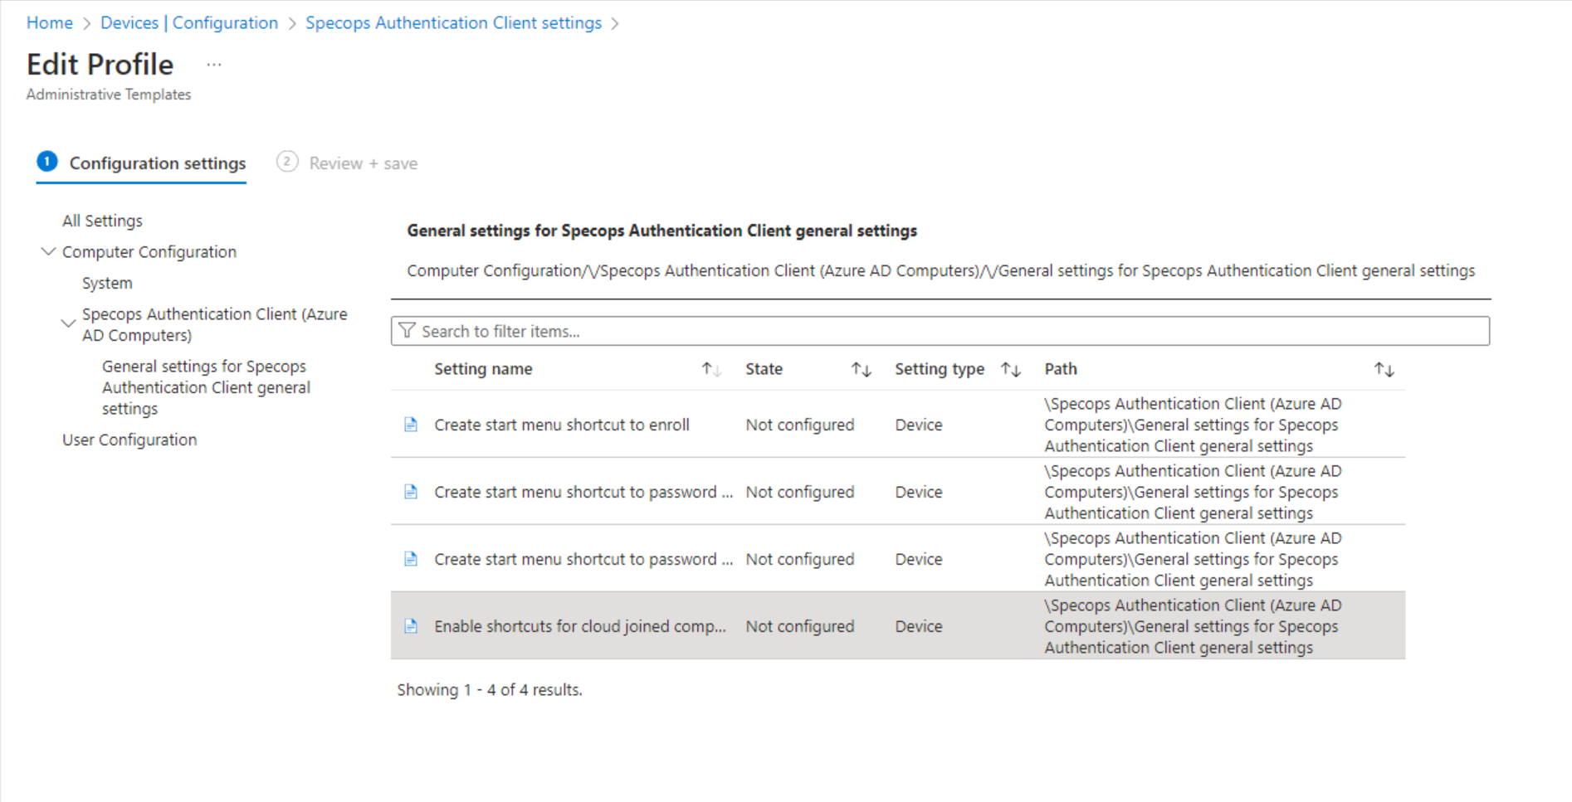Viewport: 1572px width, 802px height.
Task: Select Computer Configuration label in tree
Action: point(149,251)
